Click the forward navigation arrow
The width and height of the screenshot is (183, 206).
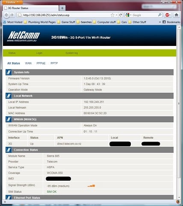(12, 15)
